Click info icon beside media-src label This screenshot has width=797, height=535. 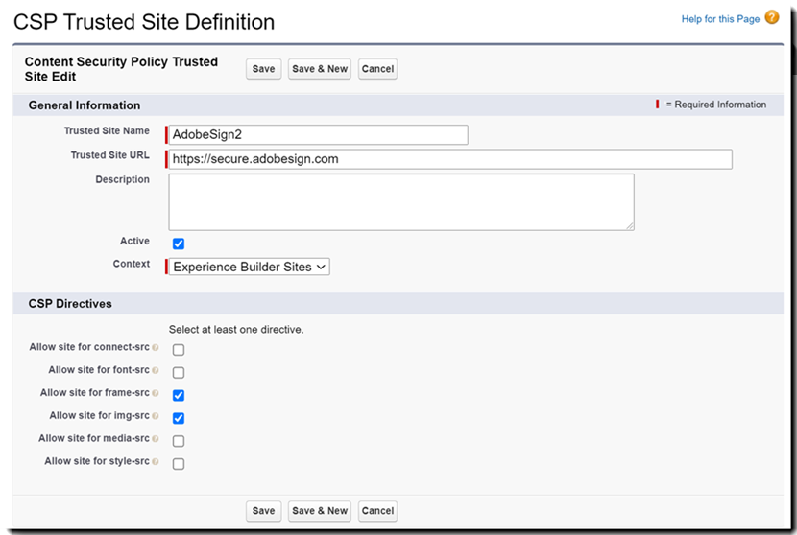tap(156, 440)
